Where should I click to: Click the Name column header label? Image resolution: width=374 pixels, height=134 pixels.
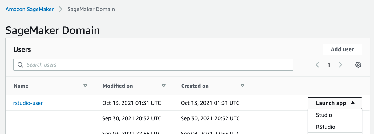(x=21, y=86)
